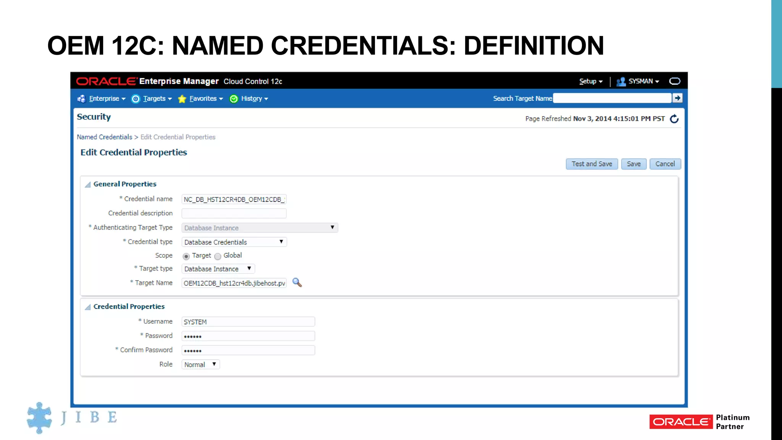Select the Global scope radio button

(218, 256)
